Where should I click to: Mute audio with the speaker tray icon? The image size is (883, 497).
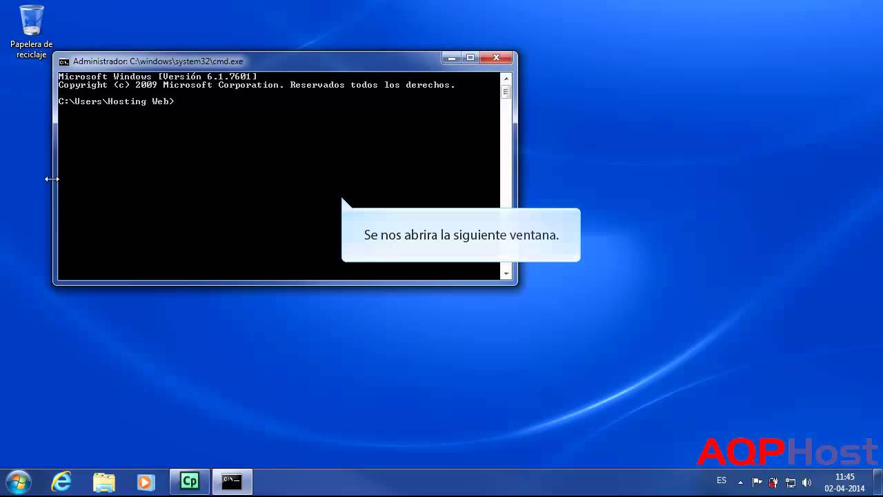[x=807, y=481]
